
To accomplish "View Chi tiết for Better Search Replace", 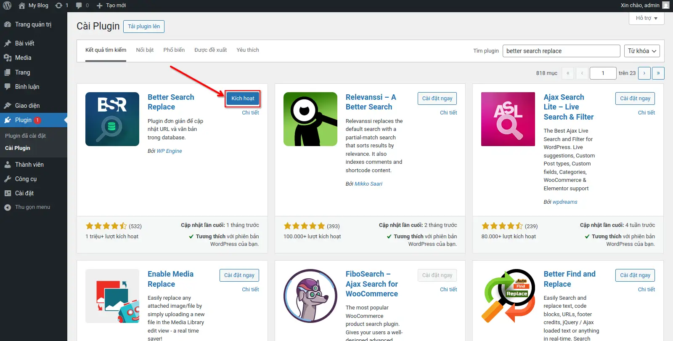I will point(250,113).
